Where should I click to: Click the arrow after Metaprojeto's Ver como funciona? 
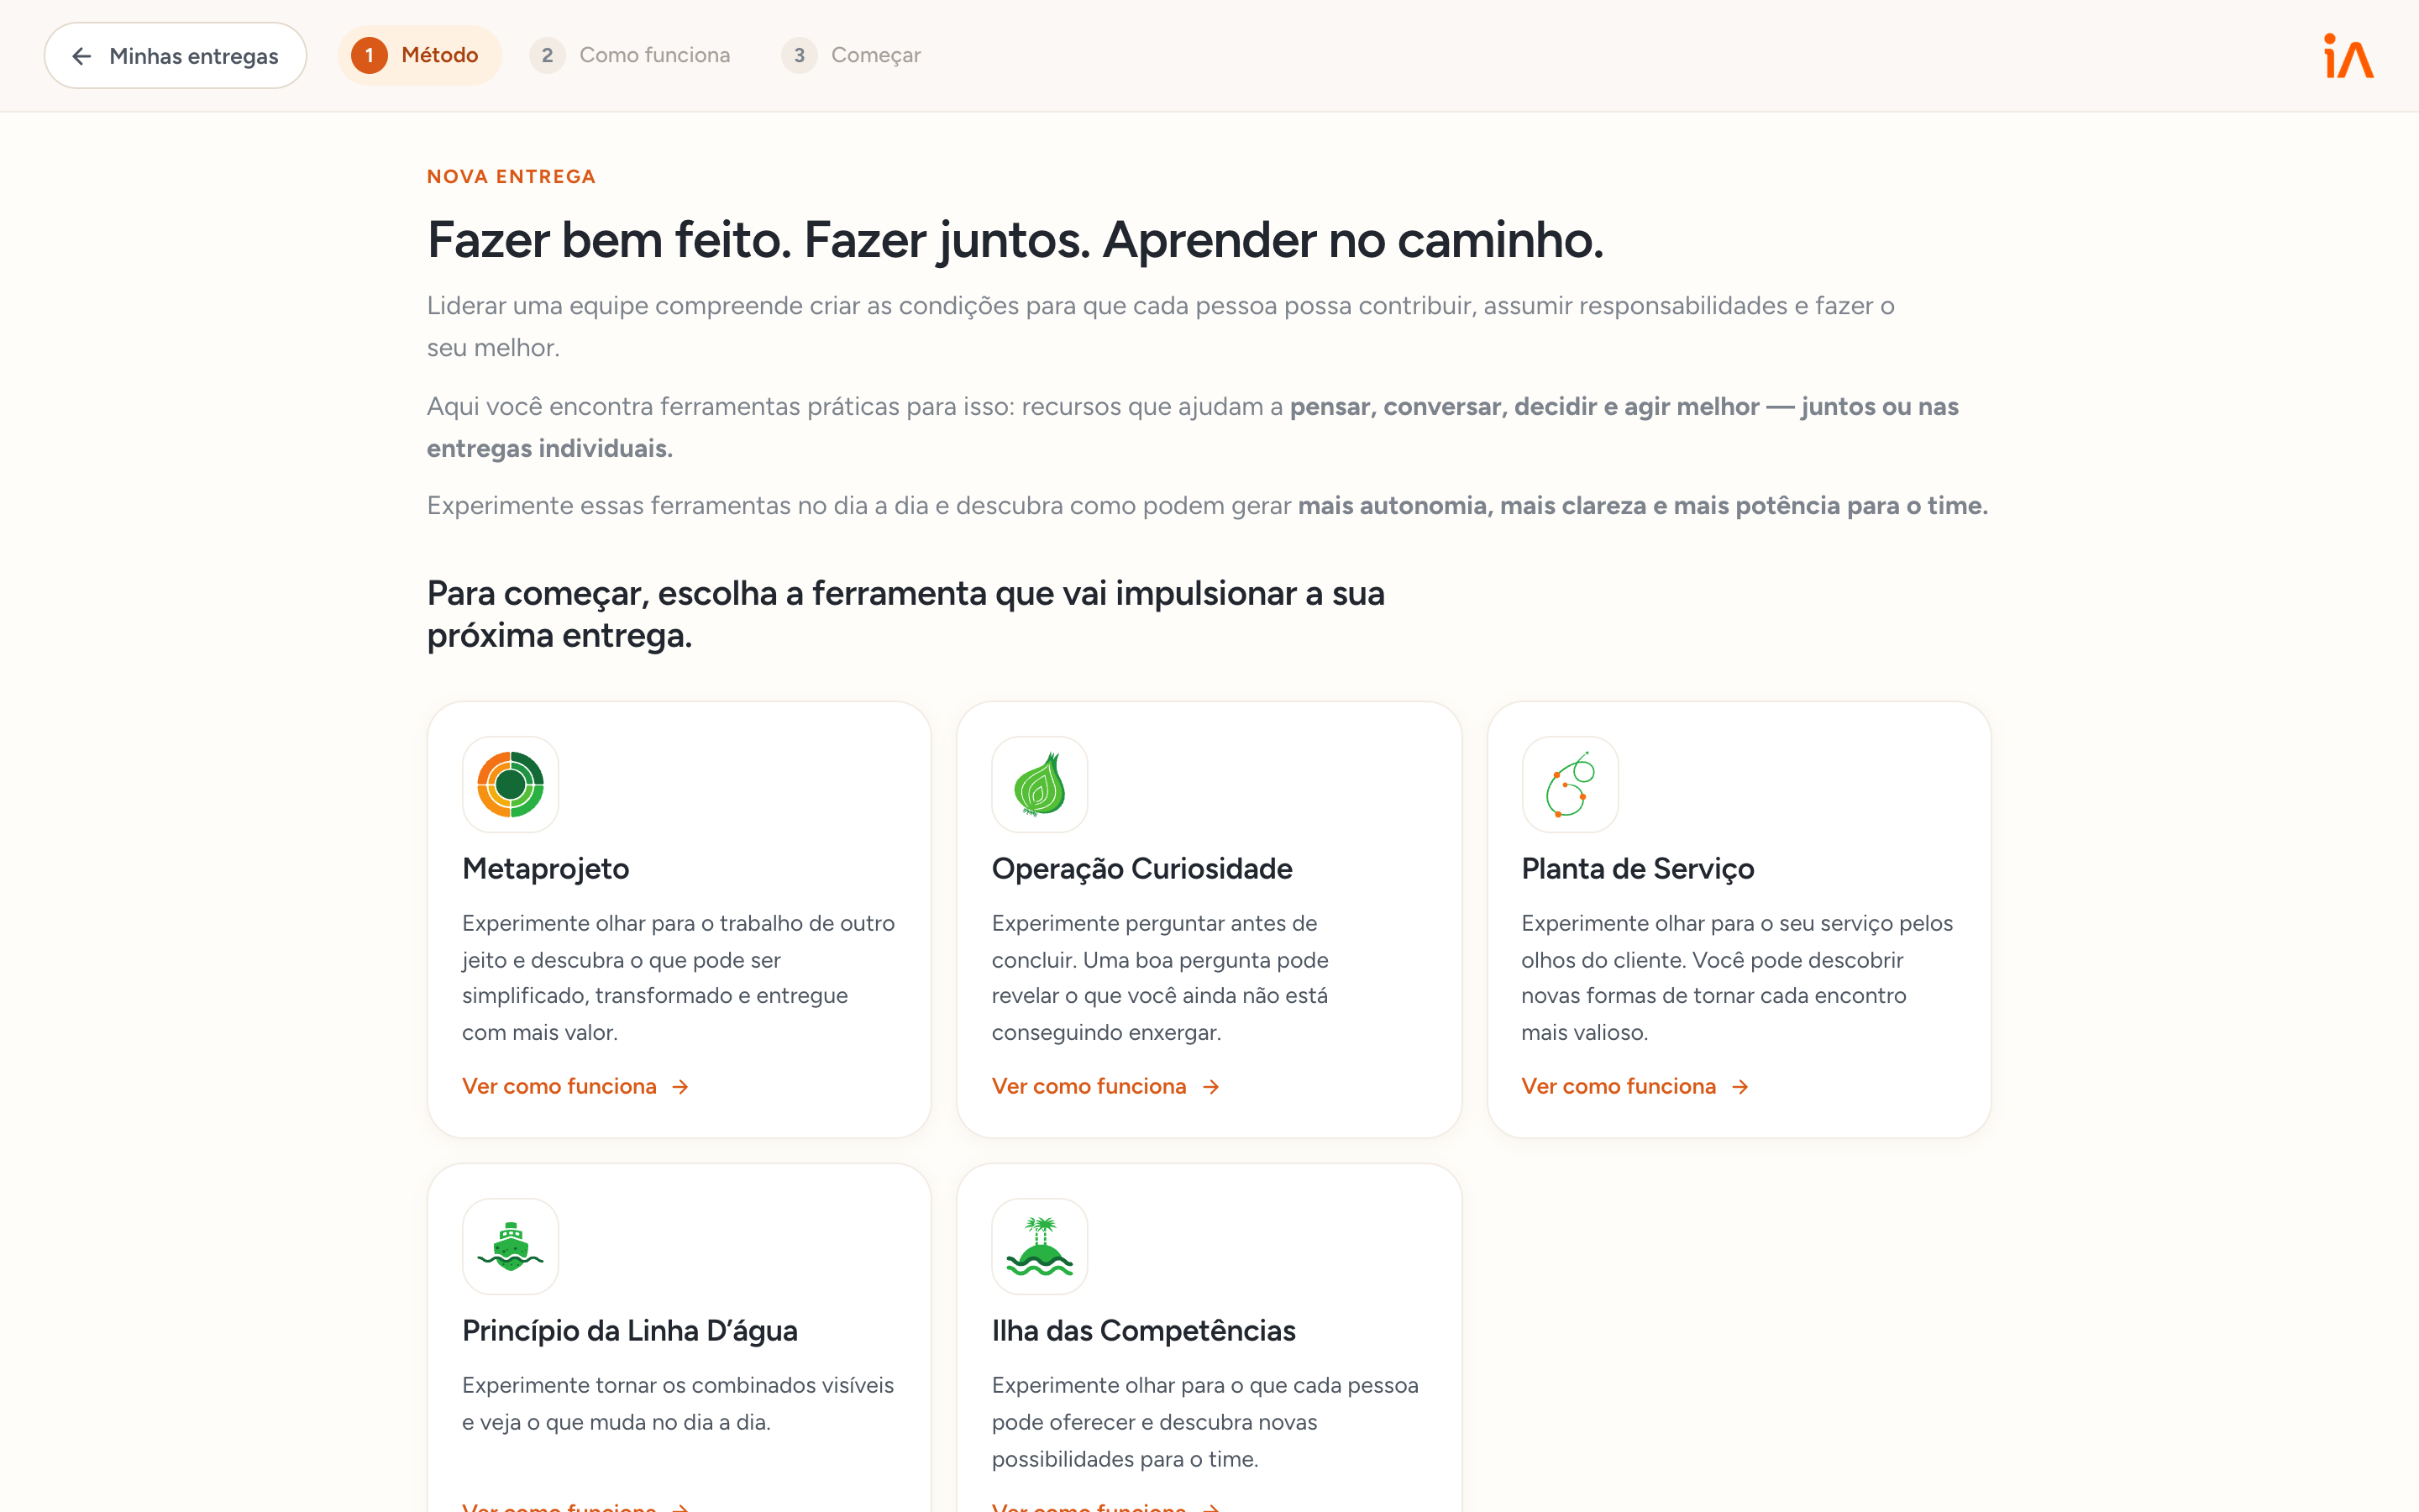tap(680, 1087)
